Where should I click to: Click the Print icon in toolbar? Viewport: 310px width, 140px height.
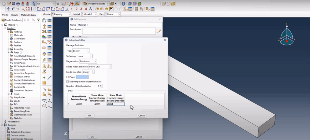coord(18,4)
